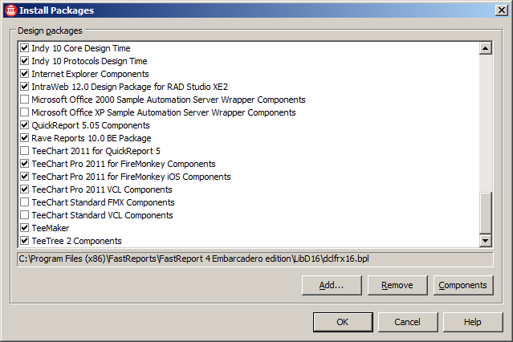This screenshot has width=513, height=342.
Task: Enable TeeChart Standard VCL Components checkbox
Action: (x=25, y=215)
